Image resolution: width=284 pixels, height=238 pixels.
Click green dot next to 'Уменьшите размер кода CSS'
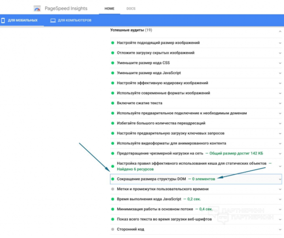tap(112, 63)
